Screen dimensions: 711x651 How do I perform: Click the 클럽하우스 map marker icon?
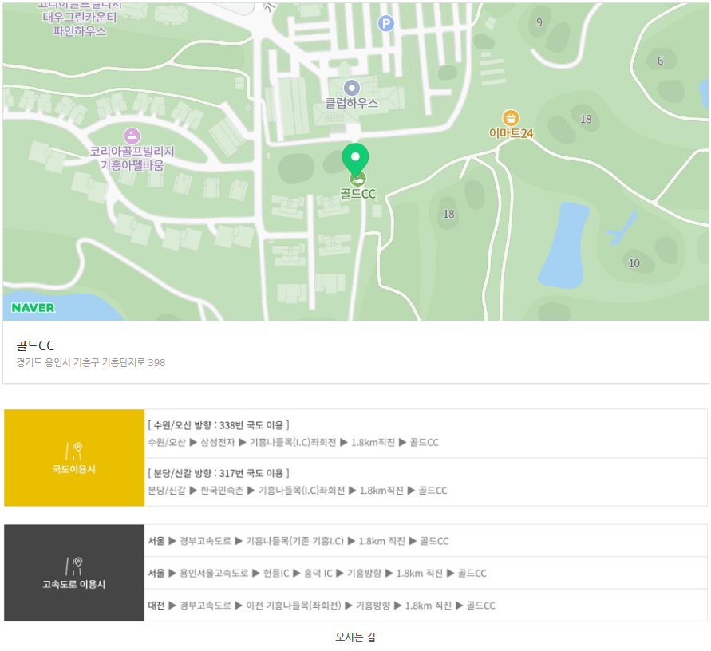click(x=351, y=88)
